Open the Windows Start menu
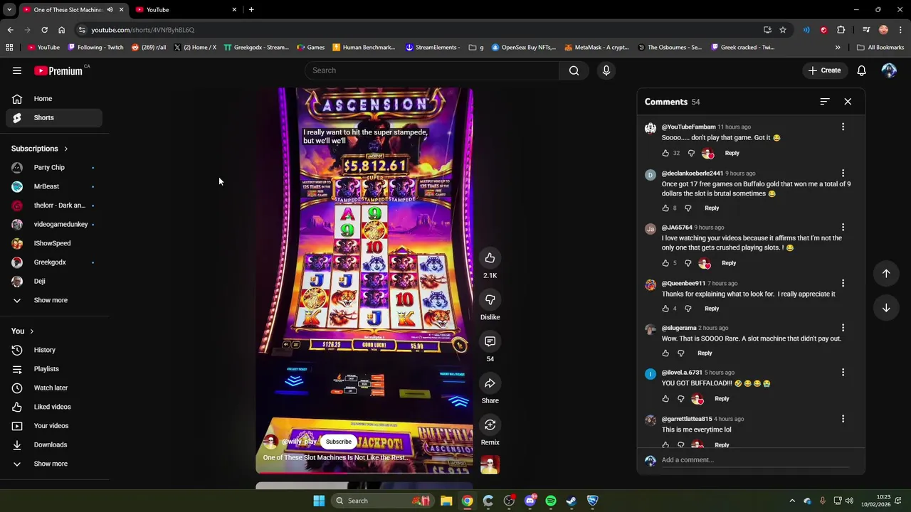The height and width of the screenshot is (512, 911). 319,501
